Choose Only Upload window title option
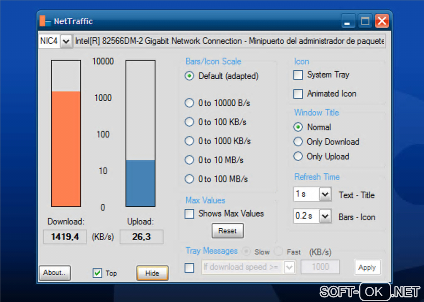 tap(298, 156)
